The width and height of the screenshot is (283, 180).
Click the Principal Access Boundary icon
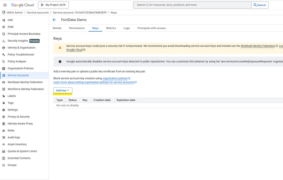point(3,34)
